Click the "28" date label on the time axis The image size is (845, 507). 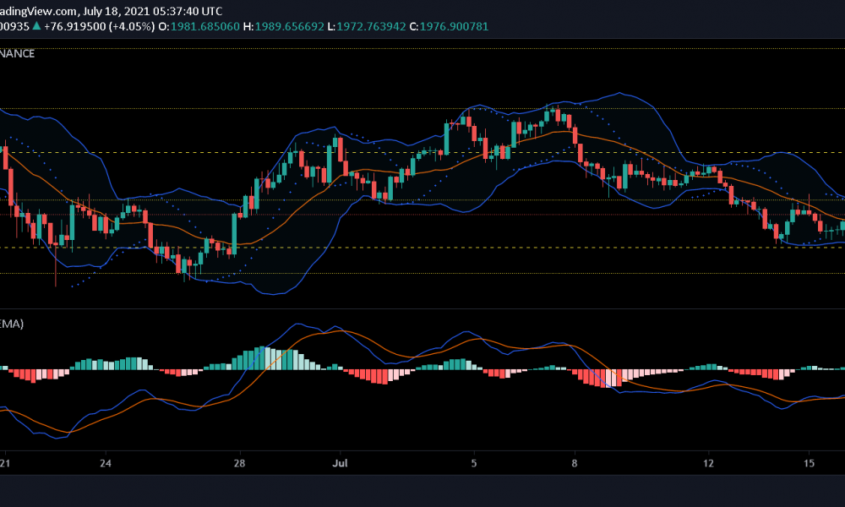click(x=239, y=463)
